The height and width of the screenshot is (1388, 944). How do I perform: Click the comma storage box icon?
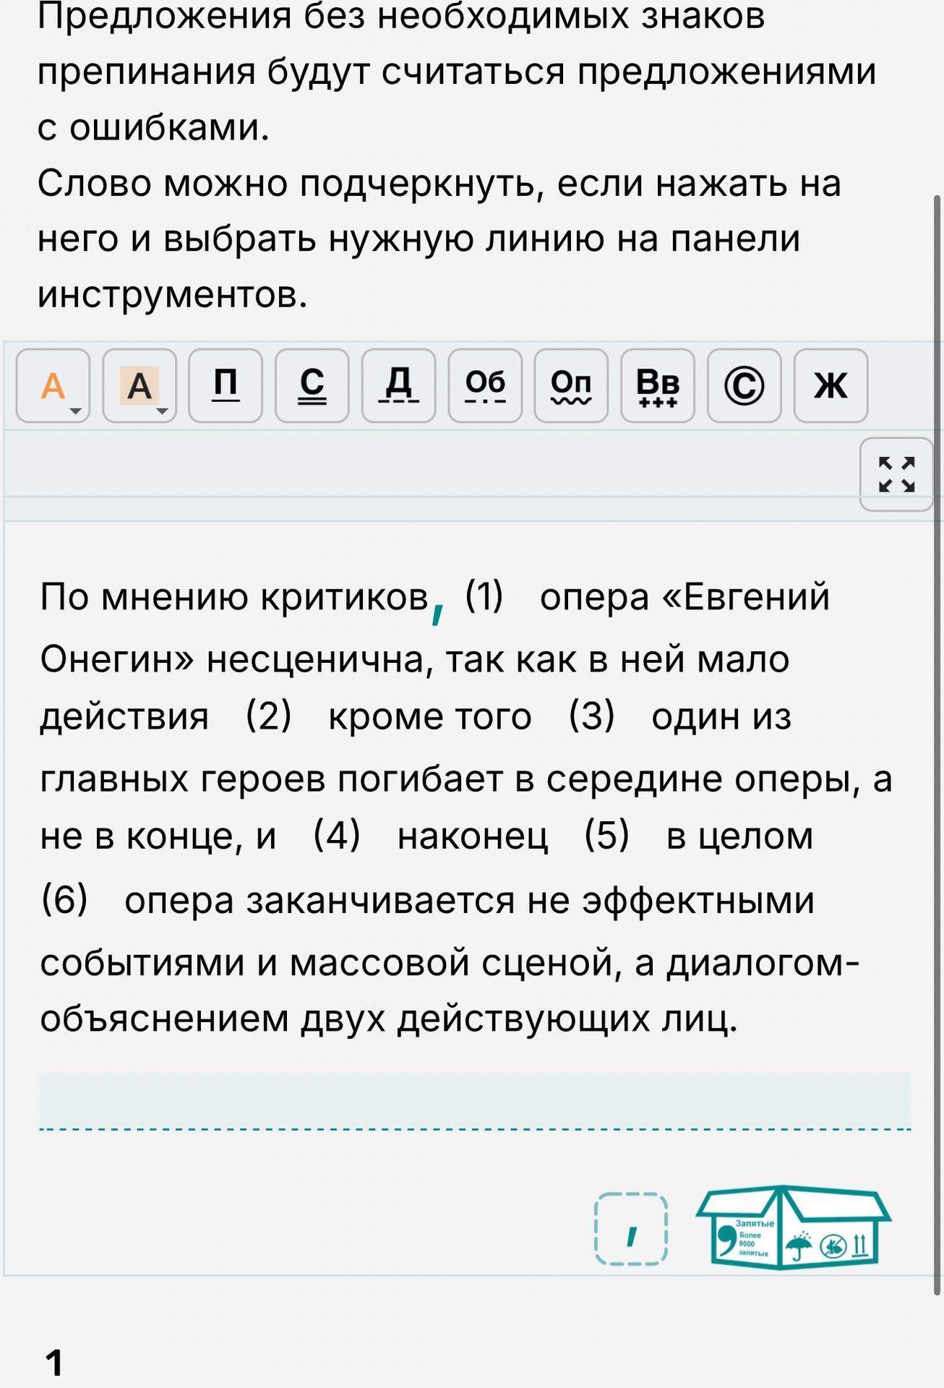click(793, 1228)
